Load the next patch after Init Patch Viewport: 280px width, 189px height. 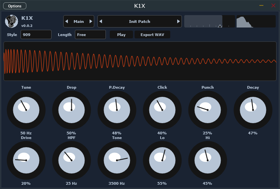(178, 21)
